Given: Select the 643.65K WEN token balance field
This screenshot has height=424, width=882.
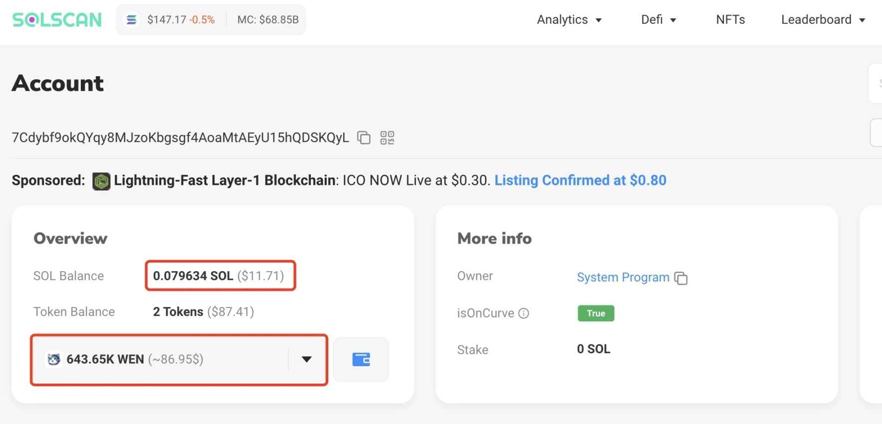Looking at the screenshot, I should point(165,359).
